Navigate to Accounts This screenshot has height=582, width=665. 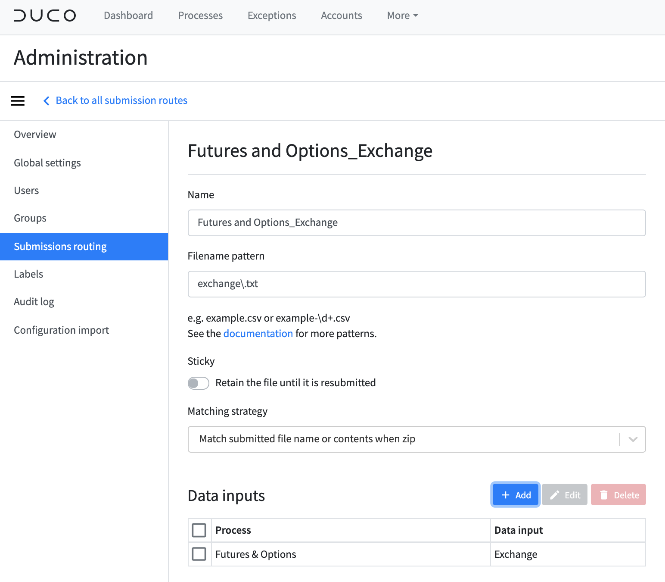[342, 16]
